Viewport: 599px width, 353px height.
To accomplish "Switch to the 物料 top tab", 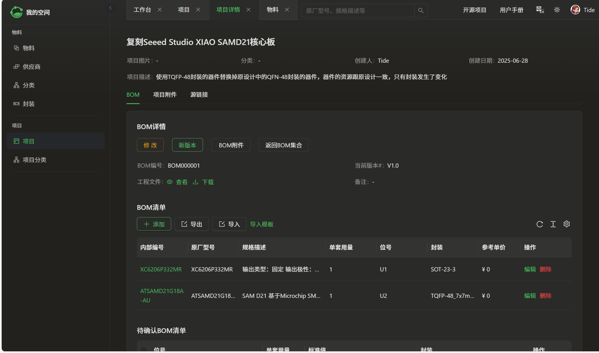I will (x=273, y=10).
